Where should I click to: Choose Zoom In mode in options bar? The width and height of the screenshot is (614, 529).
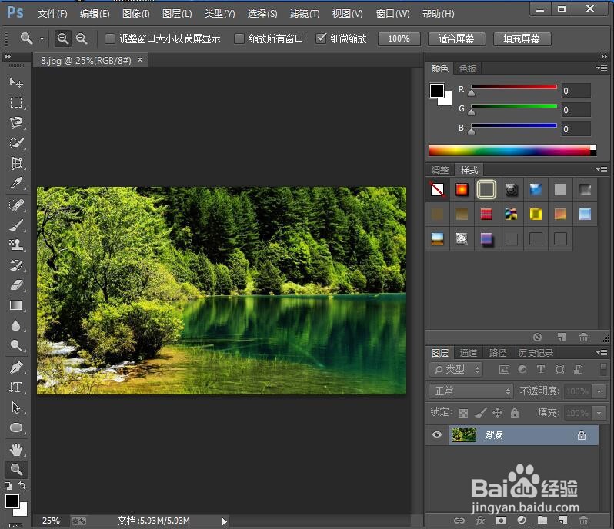tap(62, 38)
